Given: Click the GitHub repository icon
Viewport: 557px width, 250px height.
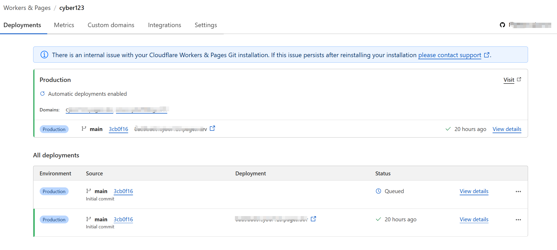Looking at the screenshot, I should (502, 25).
